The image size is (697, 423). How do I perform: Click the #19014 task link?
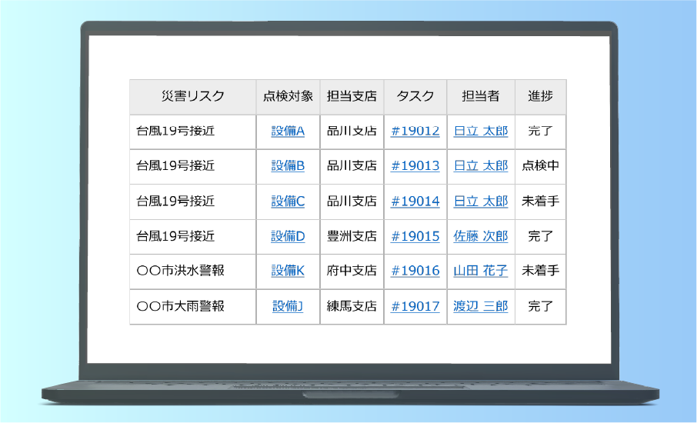415,202
